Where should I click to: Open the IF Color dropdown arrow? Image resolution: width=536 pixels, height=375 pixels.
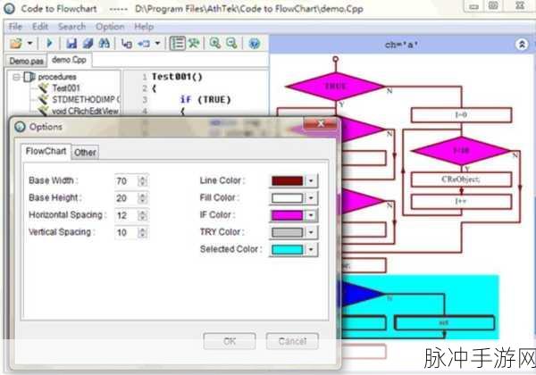[x=311, y=215]
